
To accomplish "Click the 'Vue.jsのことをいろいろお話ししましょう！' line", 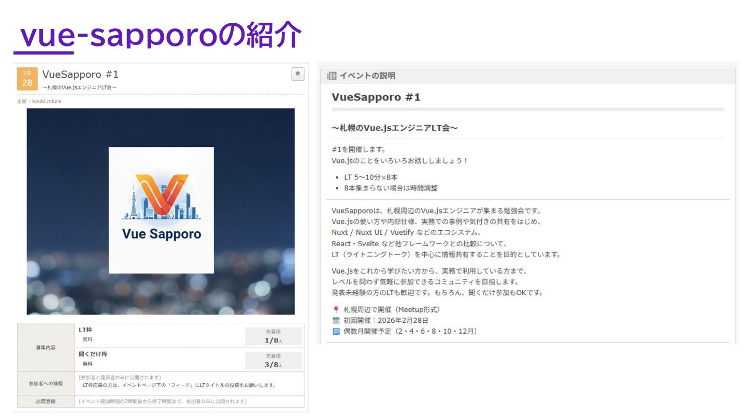I will coord(400,160).
